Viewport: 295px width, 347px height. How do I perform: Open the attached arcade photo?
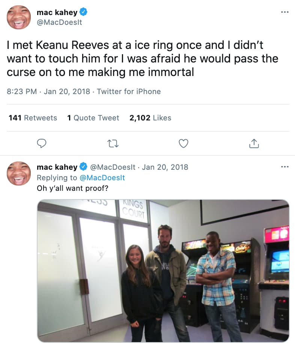[x=163, y=271]
